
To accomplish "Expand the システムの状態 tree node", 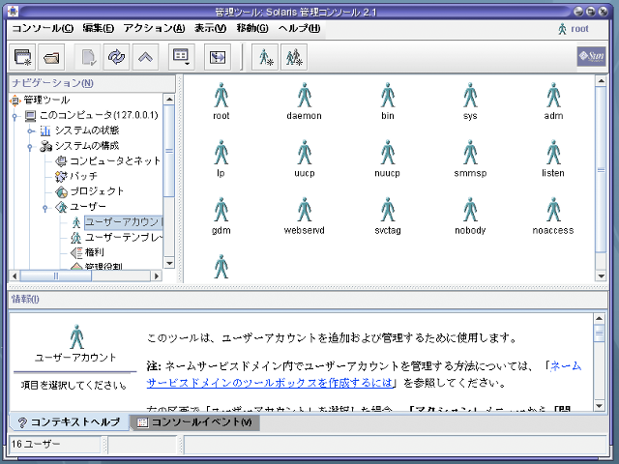I will (30, 131).
